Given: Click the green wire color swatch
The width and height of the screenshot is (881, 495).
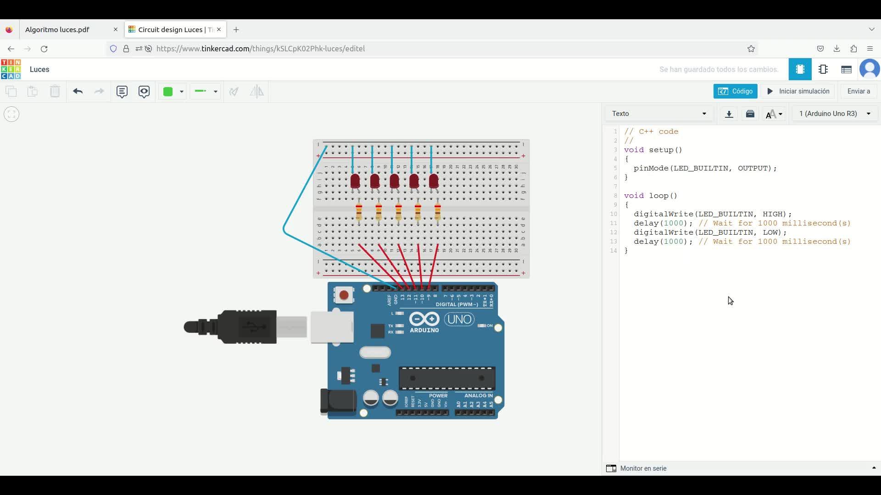Looking at the screenshot, I should (x=168, y=91).
